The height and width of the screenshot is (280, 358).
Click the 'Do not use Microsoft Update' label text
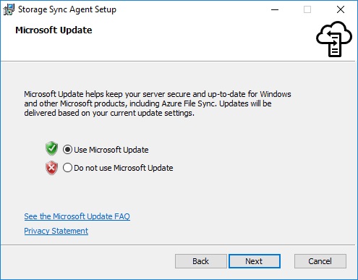coord(124,168)
